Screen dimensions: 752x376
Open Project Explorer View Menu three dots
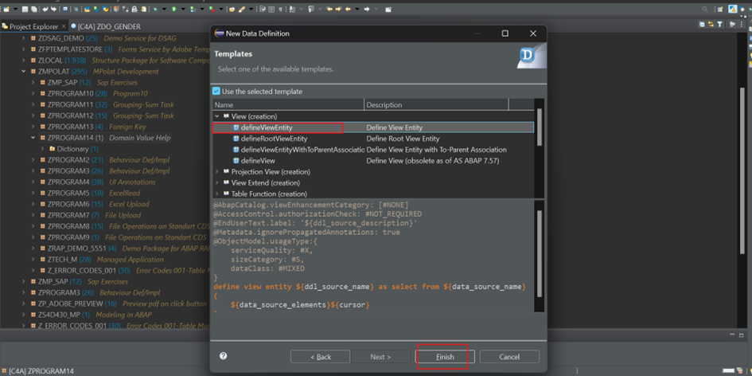pyautogui.click(x=742, y=24)
